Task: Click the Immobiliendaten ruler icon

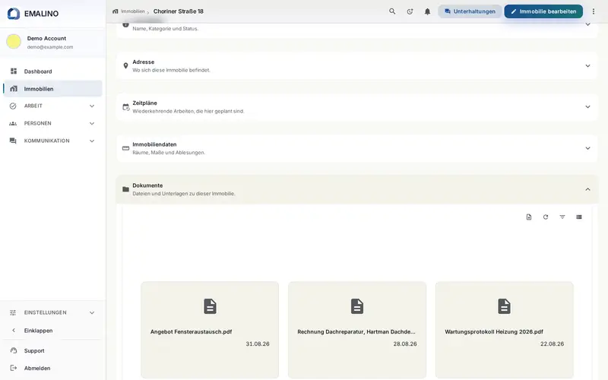Action: pos(125,148)
